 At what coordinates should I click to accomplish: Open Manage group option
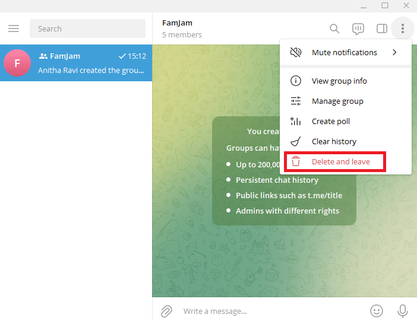click(x=346, y=101)
